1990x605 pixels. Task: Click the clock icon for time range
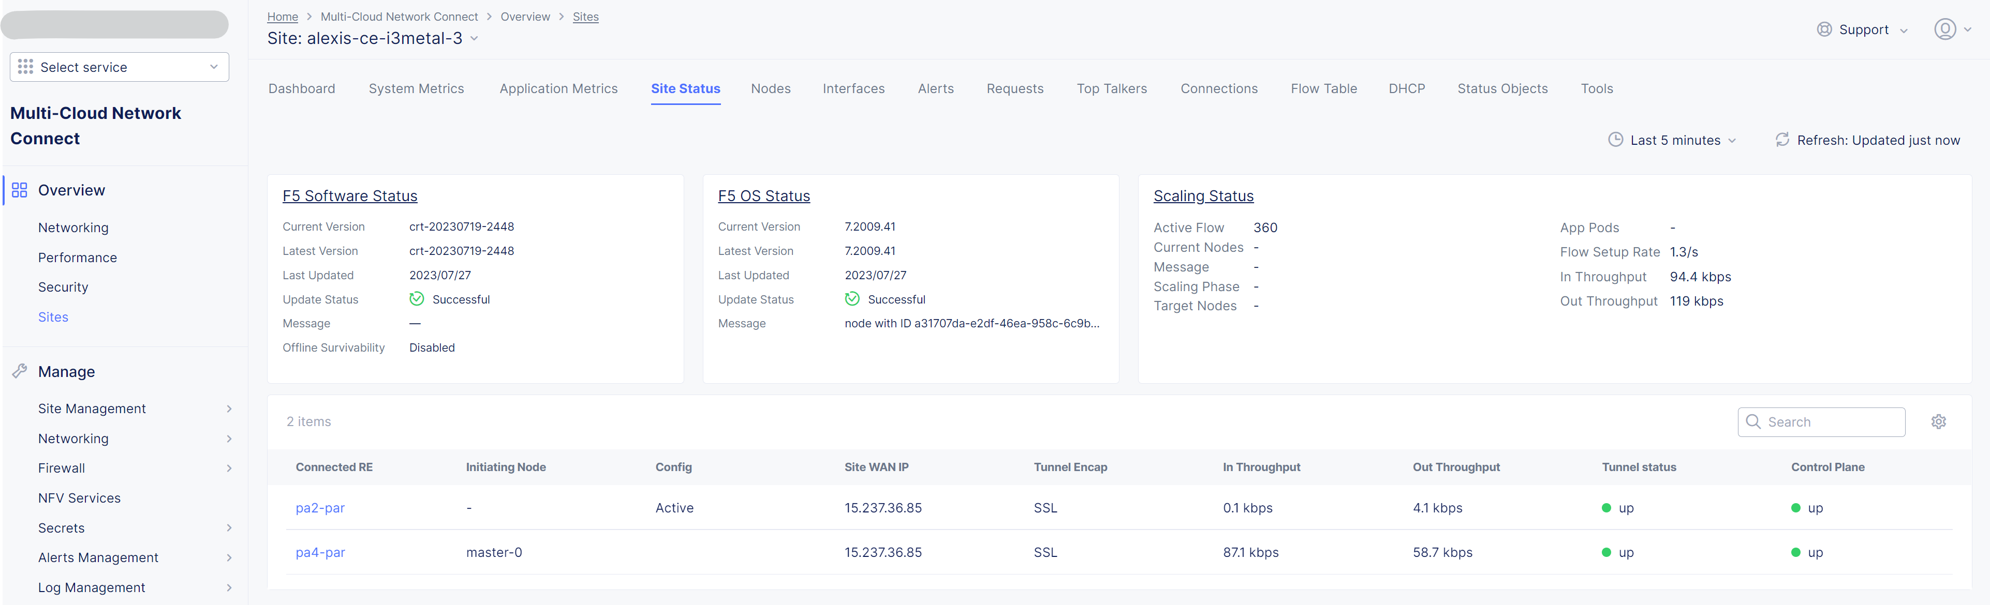tap(1615, 140)
